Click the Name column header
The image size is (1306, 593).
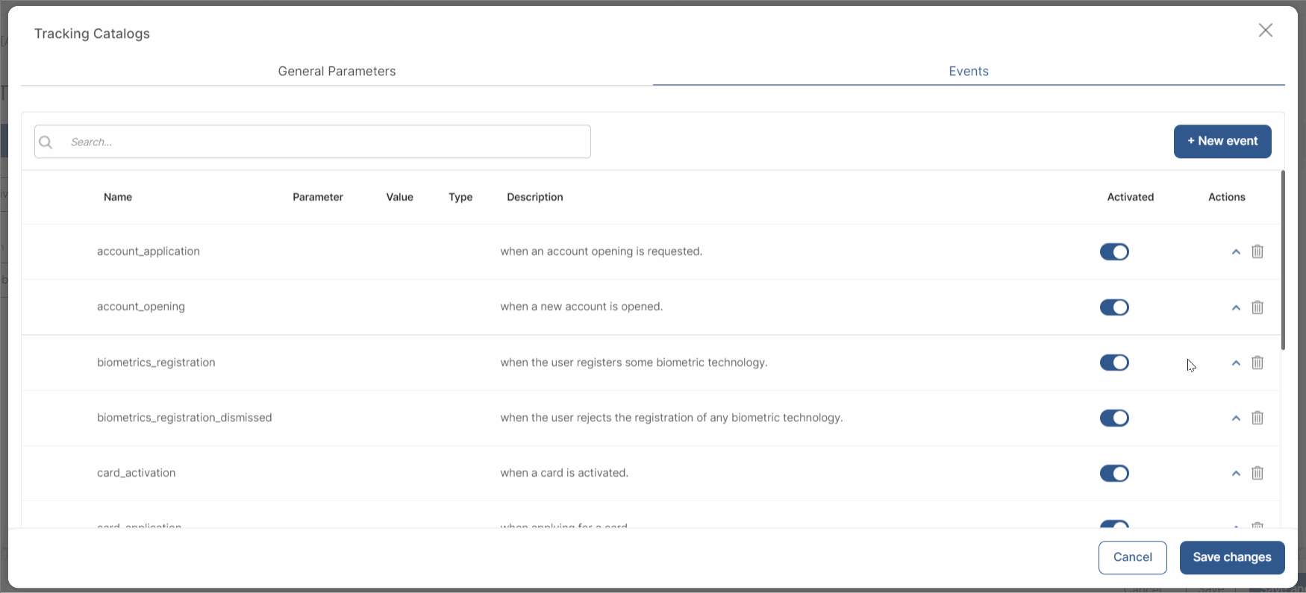[118, 197]
